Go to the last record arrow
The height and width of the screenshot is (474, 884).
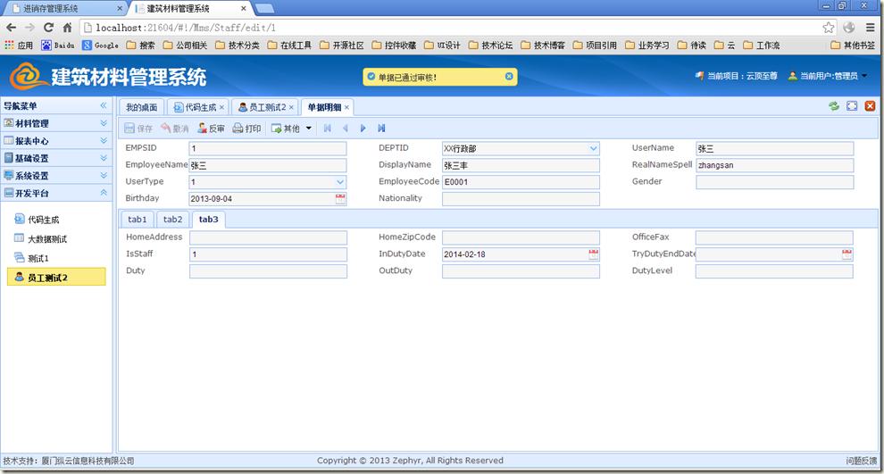tap(381, 129)
